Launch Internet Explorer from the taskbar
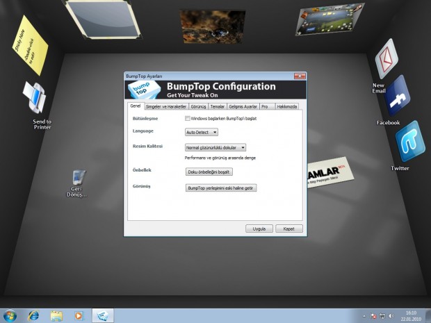 click(x=33, y=315)
